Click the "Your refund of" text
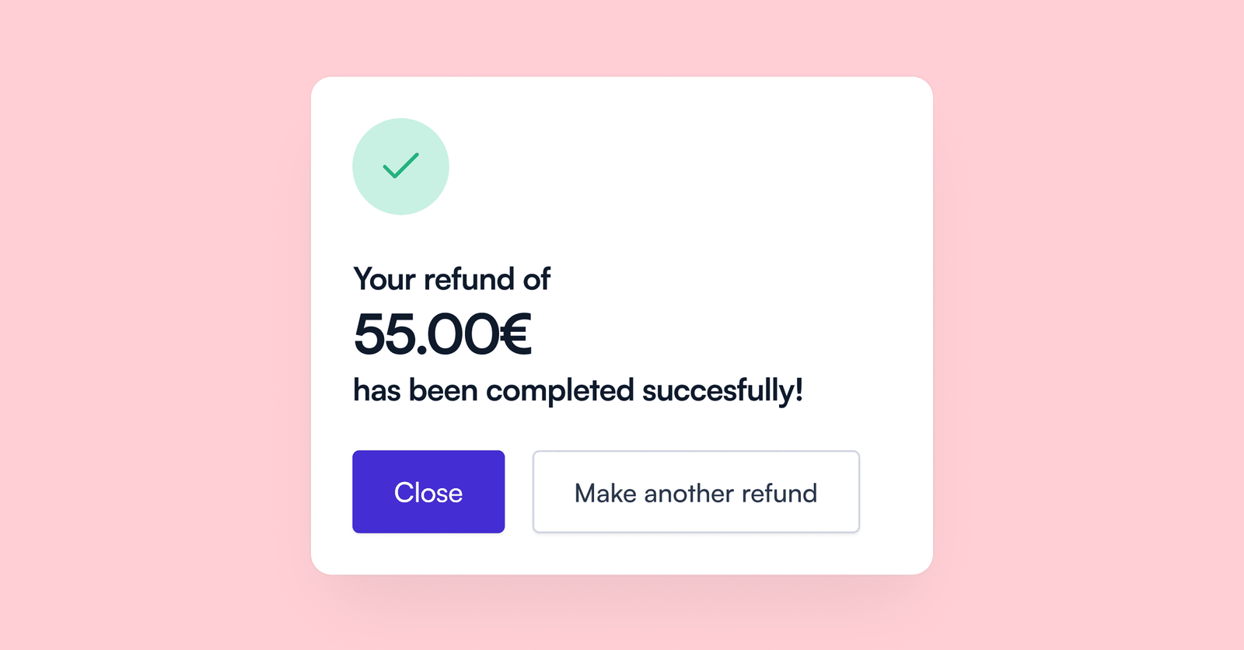Image resolution: width=1244 pixels, height=650 pixels. (452, 279)
